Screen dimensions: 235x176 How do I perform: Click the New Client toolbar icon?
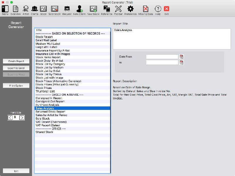tap(79, 10)
